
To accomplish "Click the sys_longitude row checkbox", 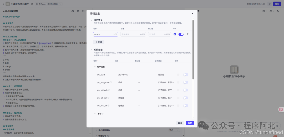I will click(x=178, y=82).
